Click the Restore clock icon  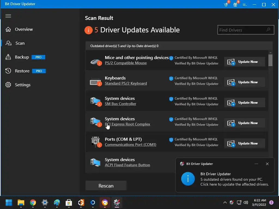coord(8,71)
